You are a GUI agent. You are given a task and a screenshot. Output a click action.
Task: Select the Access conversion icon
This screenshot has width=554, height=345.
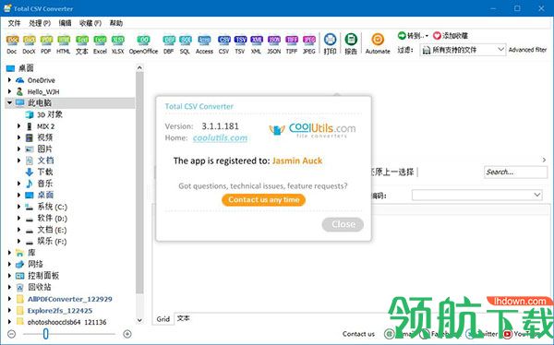[x=204, y=40]
